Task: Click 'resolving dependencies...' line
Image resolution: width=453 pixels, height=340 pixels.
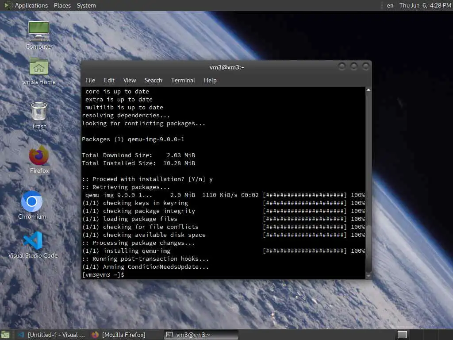Action: [126, 116]
